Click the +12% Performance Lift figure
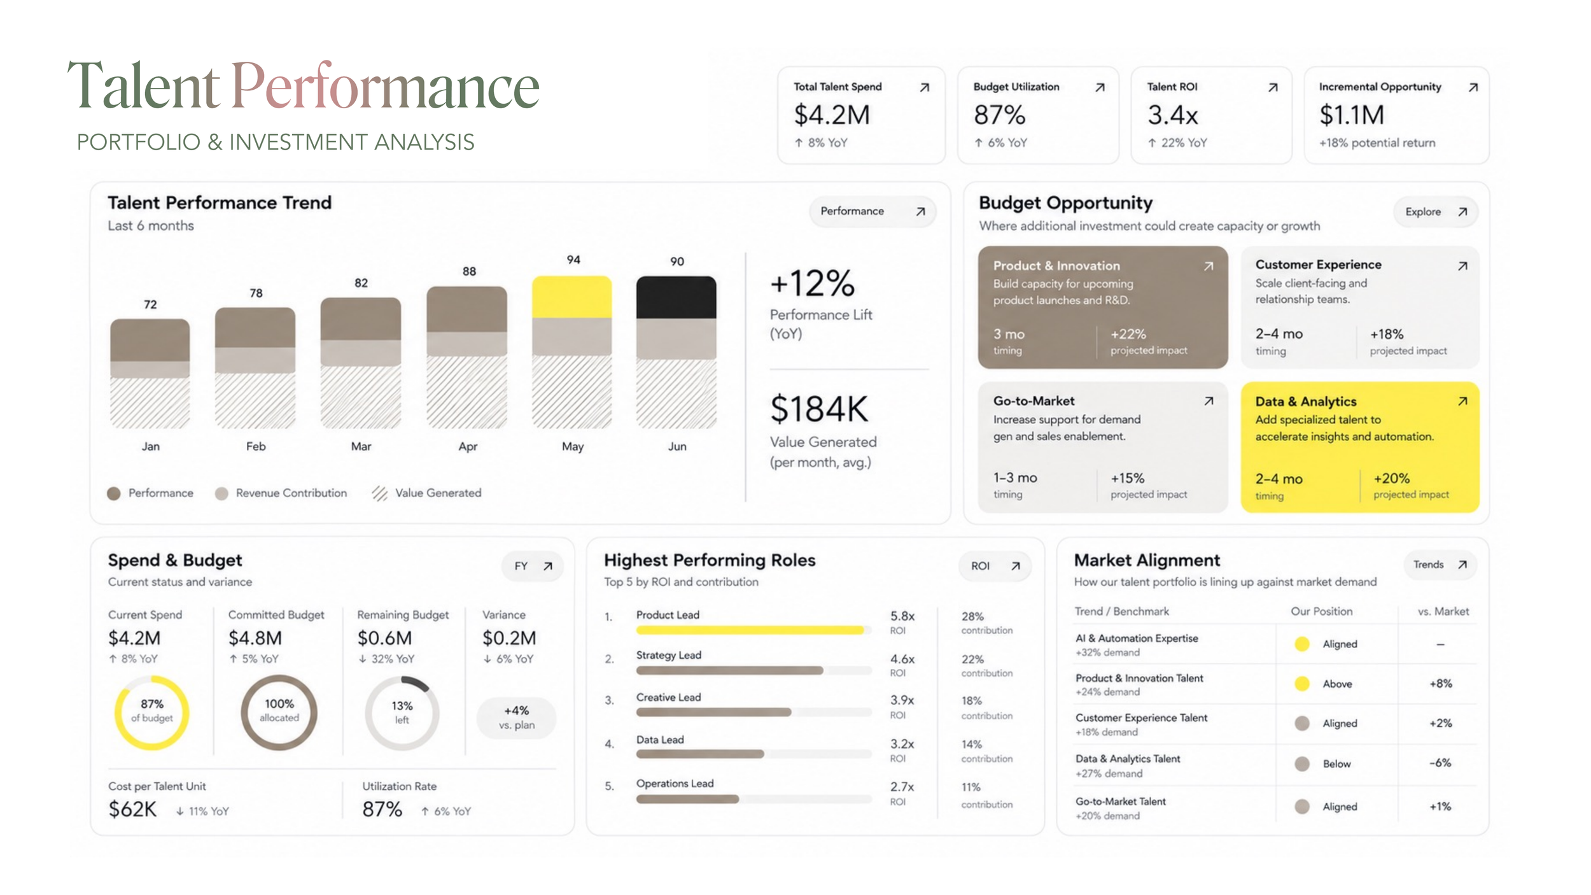The image size is (1591, 895). 812,283
